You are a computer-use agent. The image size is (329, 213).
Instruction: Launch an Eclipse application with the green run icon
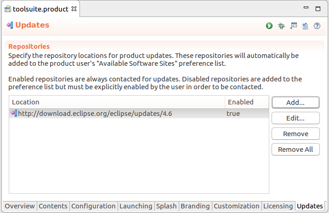269,26
